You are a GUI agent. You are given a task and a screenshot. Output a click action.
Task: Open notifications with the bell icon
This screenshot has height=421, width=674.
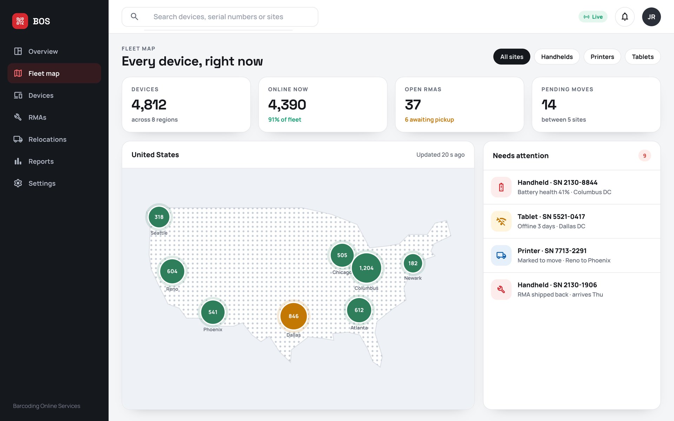point(625,17)
